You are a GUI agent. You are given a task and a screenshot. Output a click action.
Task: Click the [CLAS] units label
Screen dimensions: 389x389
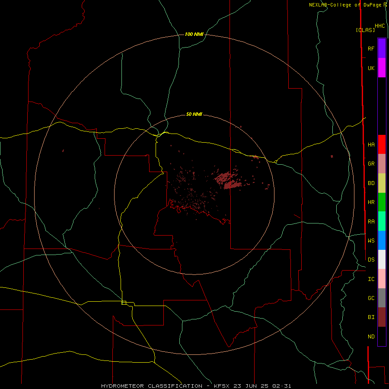pyautogui.click(x=365, y=30)
